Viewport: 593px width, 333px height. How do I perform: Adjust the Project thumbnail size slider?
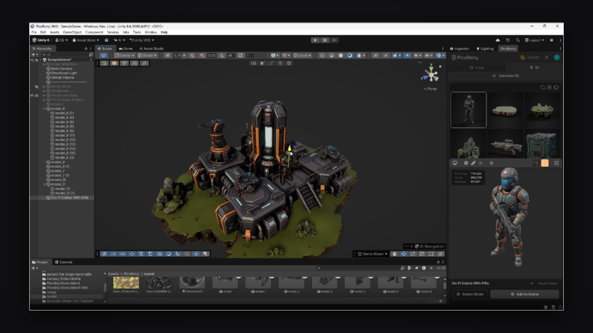pos(434,301)
